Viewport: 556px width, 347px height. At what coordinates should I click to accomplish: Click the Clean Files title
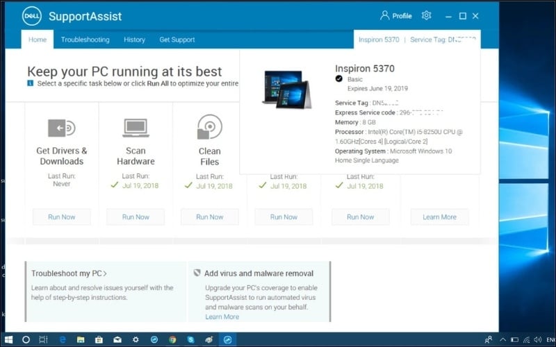[x=210, y=156]
